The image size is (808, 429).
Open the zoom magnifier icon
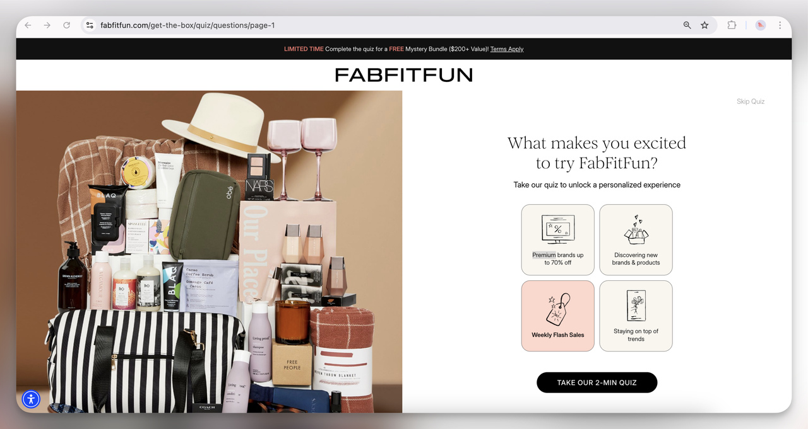pos(687,25)
